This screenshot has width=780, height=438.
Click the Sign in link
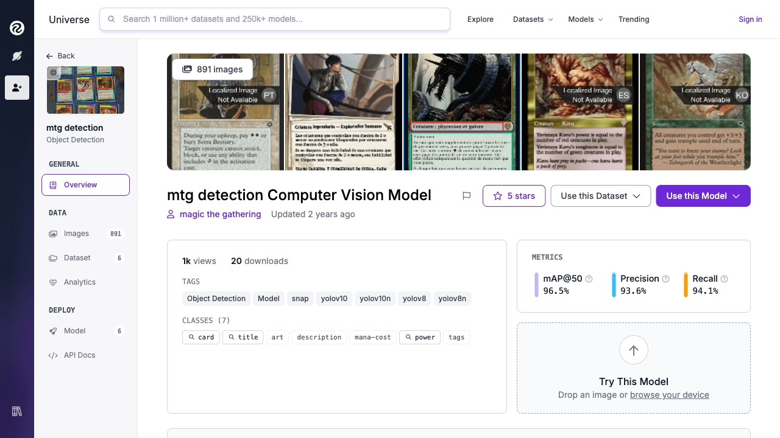click(750, 19)
